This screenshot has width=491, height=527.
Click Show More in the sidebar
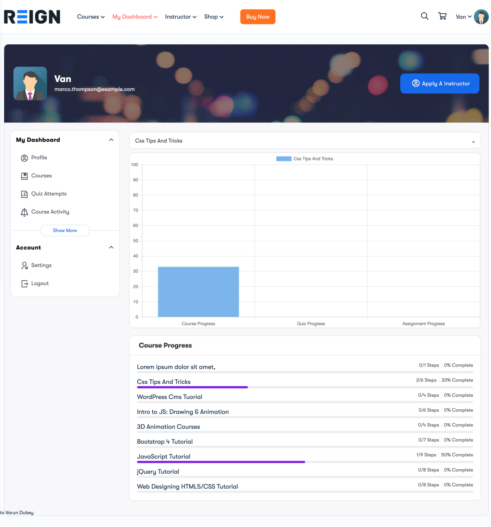click(x=65, y=230)
